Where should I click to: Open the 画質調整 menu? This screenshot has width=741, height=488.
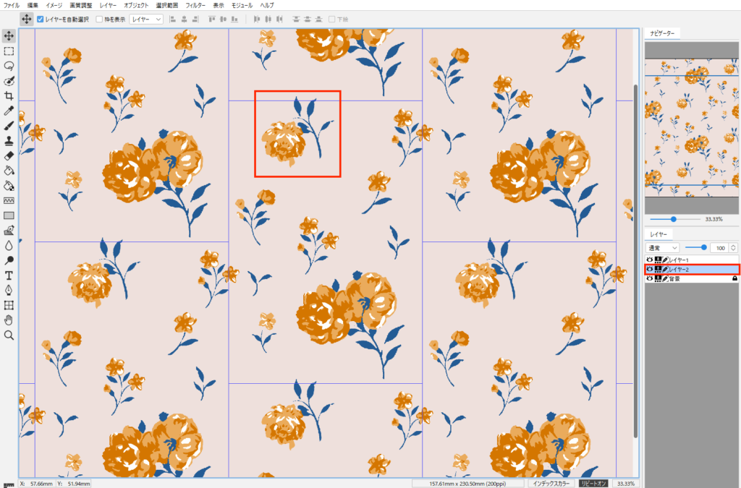pos(81,5)
